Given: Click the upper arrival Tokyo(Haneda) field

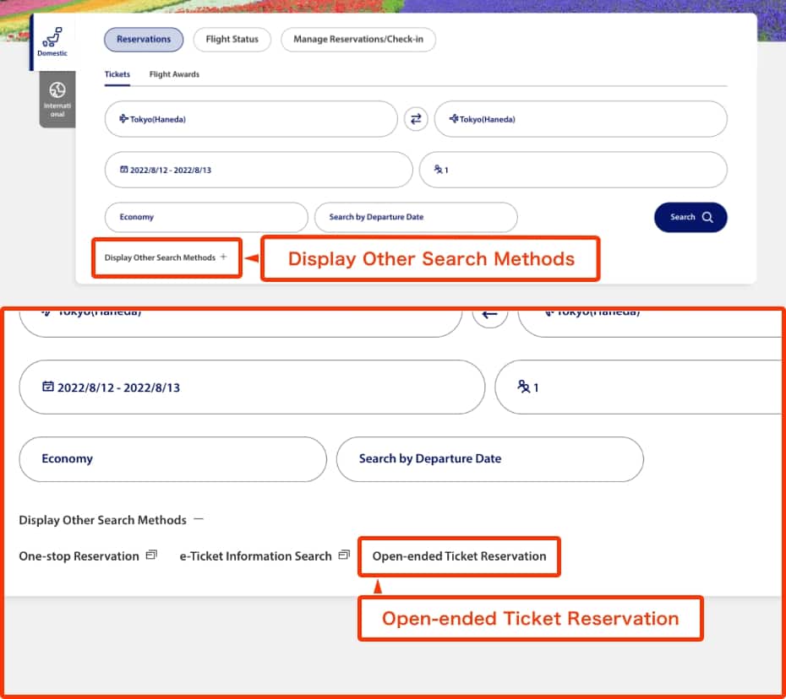Looking at the screenshot, I should pyautogui.click(x=580, y=119).
